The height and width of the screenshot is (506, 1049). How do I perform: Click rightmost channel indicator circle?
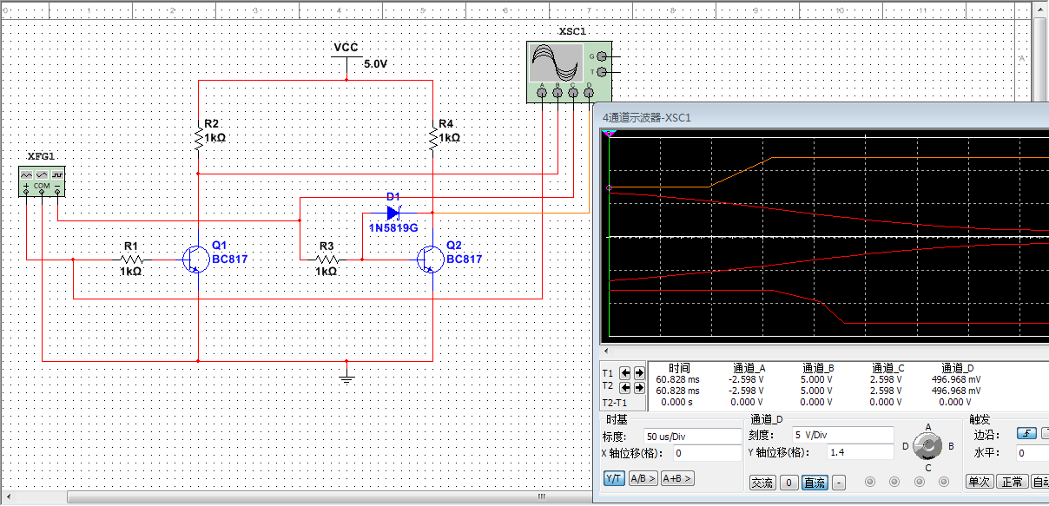point(945,482)
